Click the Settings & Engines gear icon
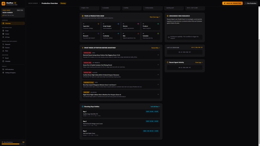The height and width of the screenshot is (146, 260). coord(3,73)
